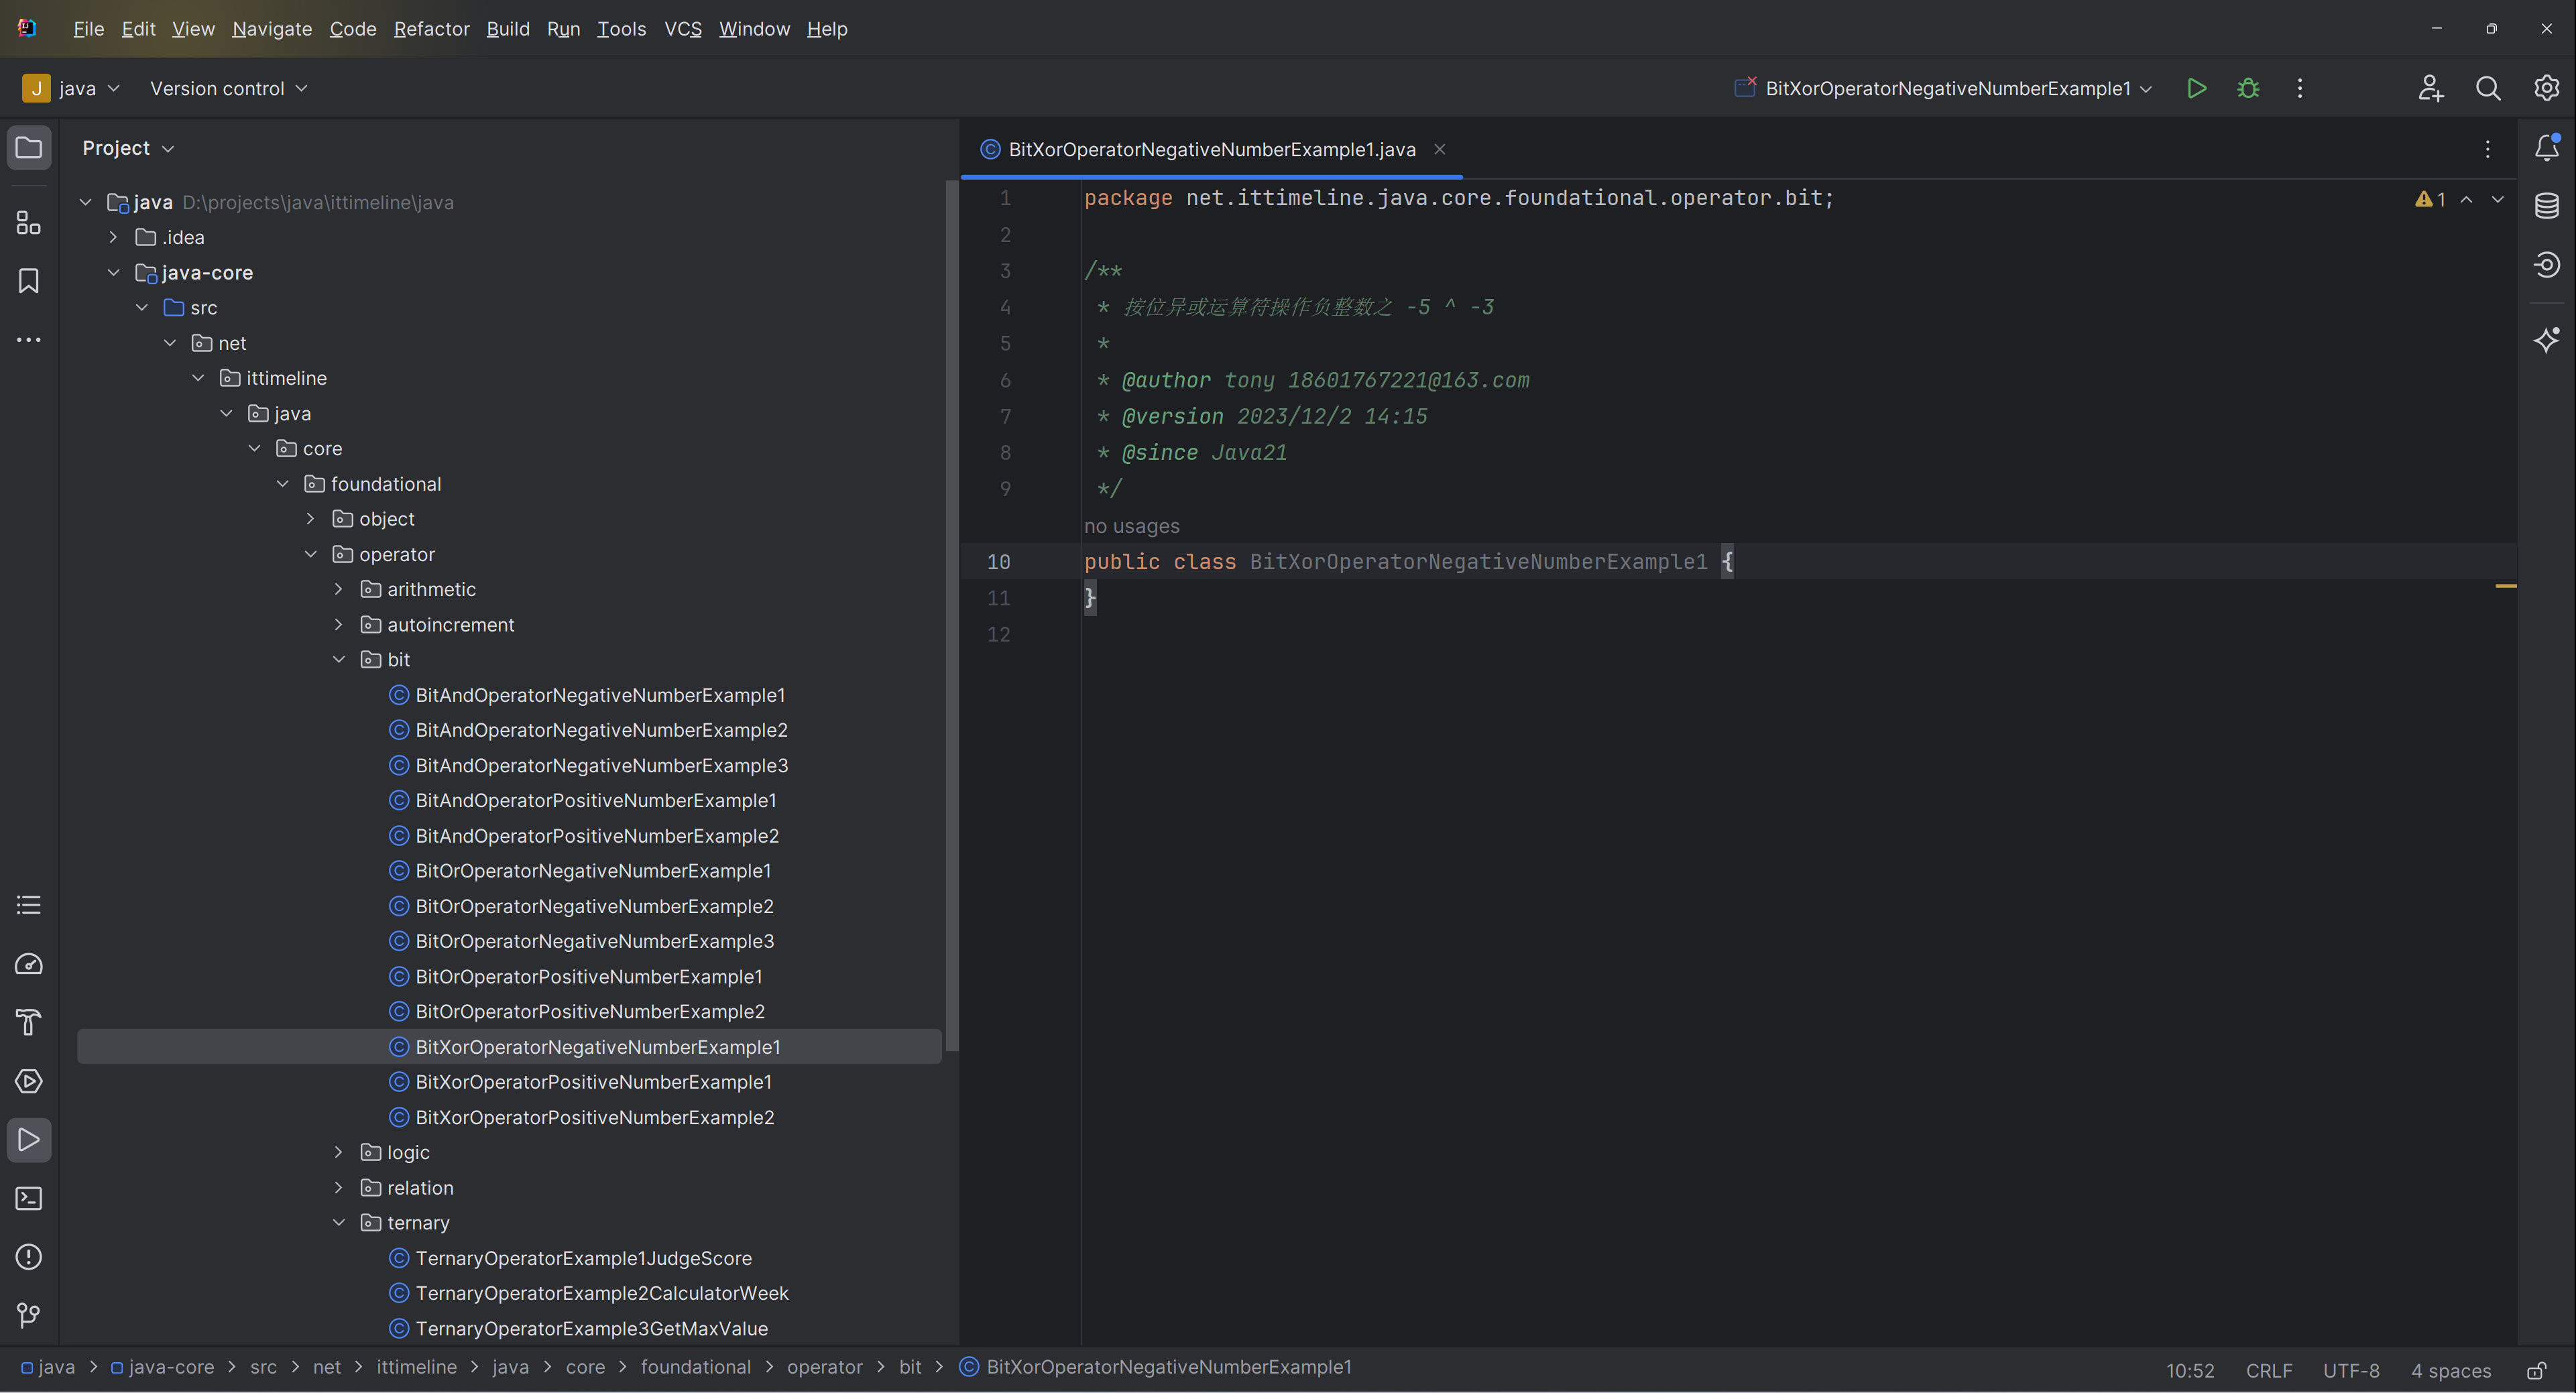This screenshot has height=1393, width=2576.
Task: Open the java project dropdown
Action: pos(72,88)
